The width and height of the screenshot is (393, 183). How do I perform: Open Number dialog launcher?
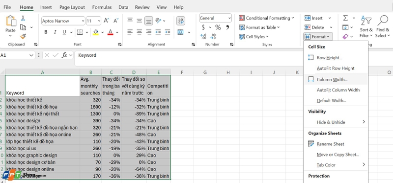[x=231, y=45]
